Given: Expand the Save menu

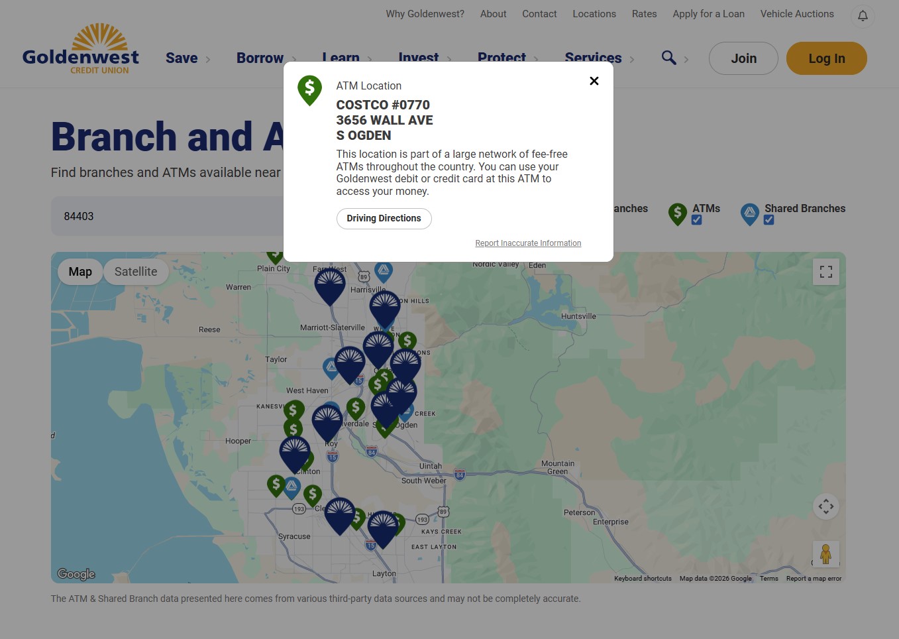Looking at the screenshot, I should [182, 58].
